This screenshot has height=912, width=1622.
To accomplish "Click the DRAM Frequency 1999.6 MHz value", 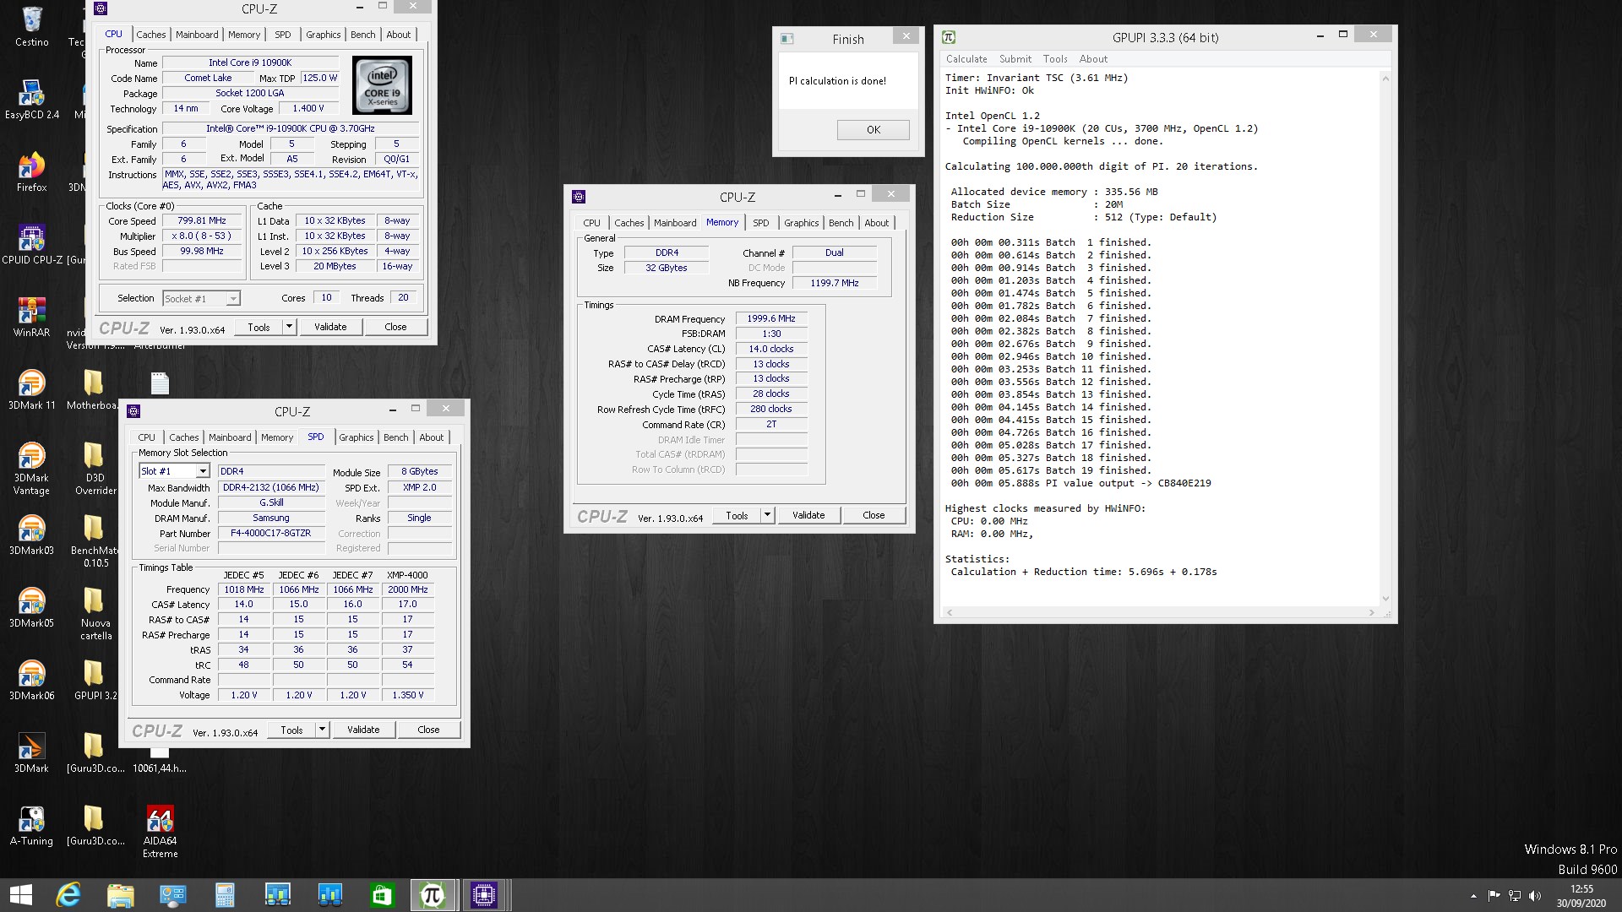I will click(771, 318).
